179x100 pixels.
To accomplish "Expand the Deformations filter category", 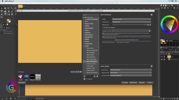I will click(x=84, y=35).
